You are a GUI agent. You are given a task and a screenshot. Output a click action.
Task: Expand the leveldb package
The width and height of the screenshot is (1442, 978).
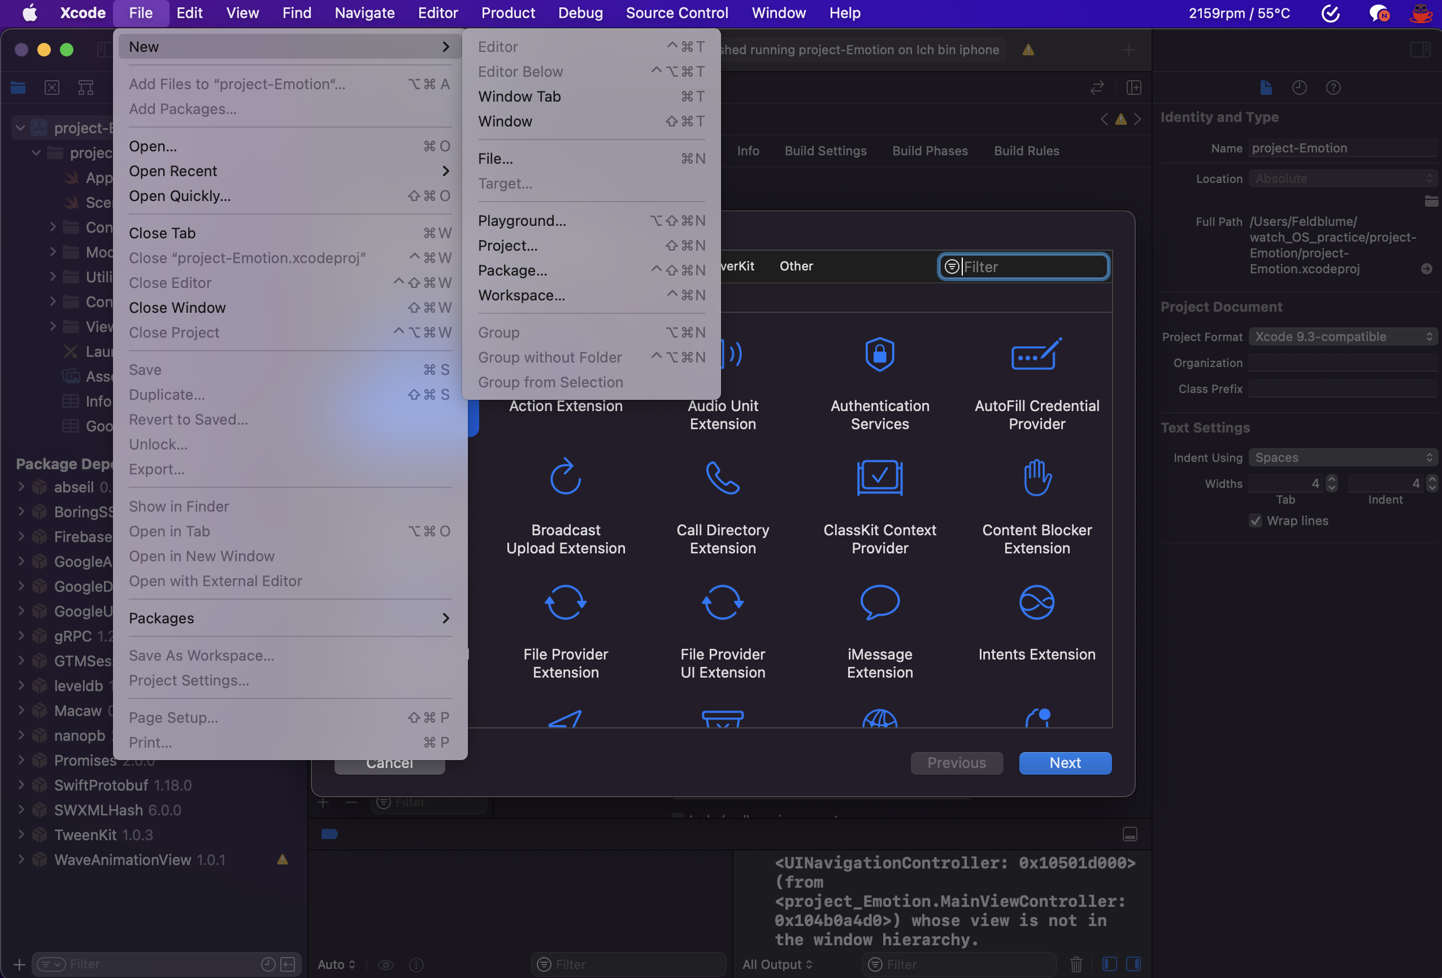click(x=21, y=686)
